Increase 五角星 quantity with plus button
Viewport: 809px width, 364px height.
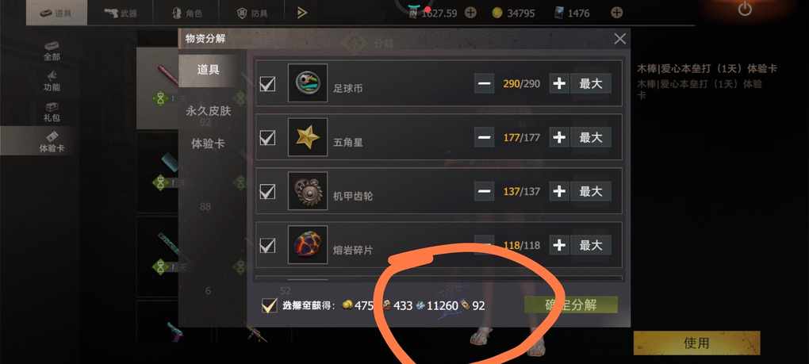pos(559,138)
